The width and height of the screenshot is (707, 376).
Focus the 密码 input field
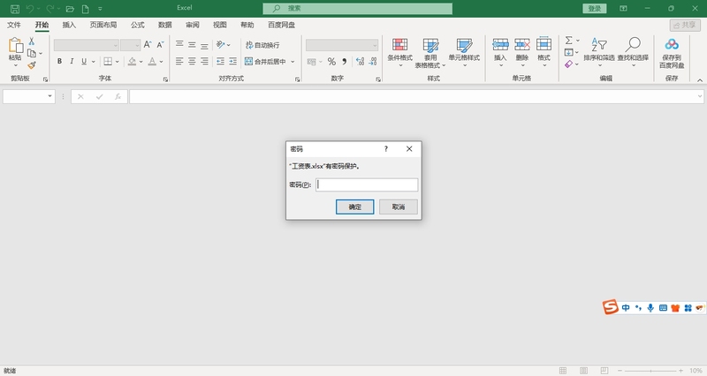click(x=367, y=184)
